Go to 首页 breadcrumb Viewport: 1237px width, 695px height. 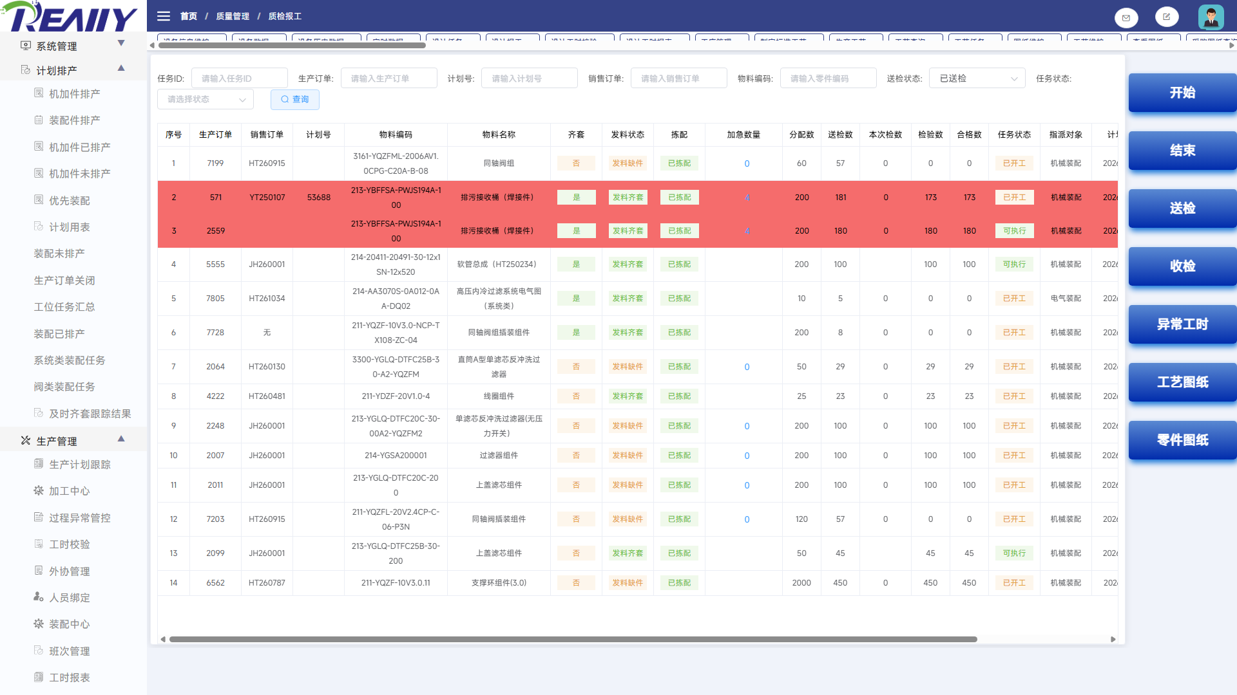point(189,16)
